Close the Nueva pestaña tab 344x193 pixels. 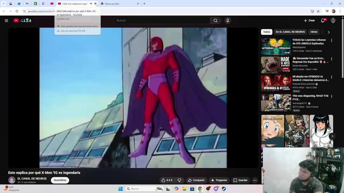pyautogui.click(x=138, y=4)
